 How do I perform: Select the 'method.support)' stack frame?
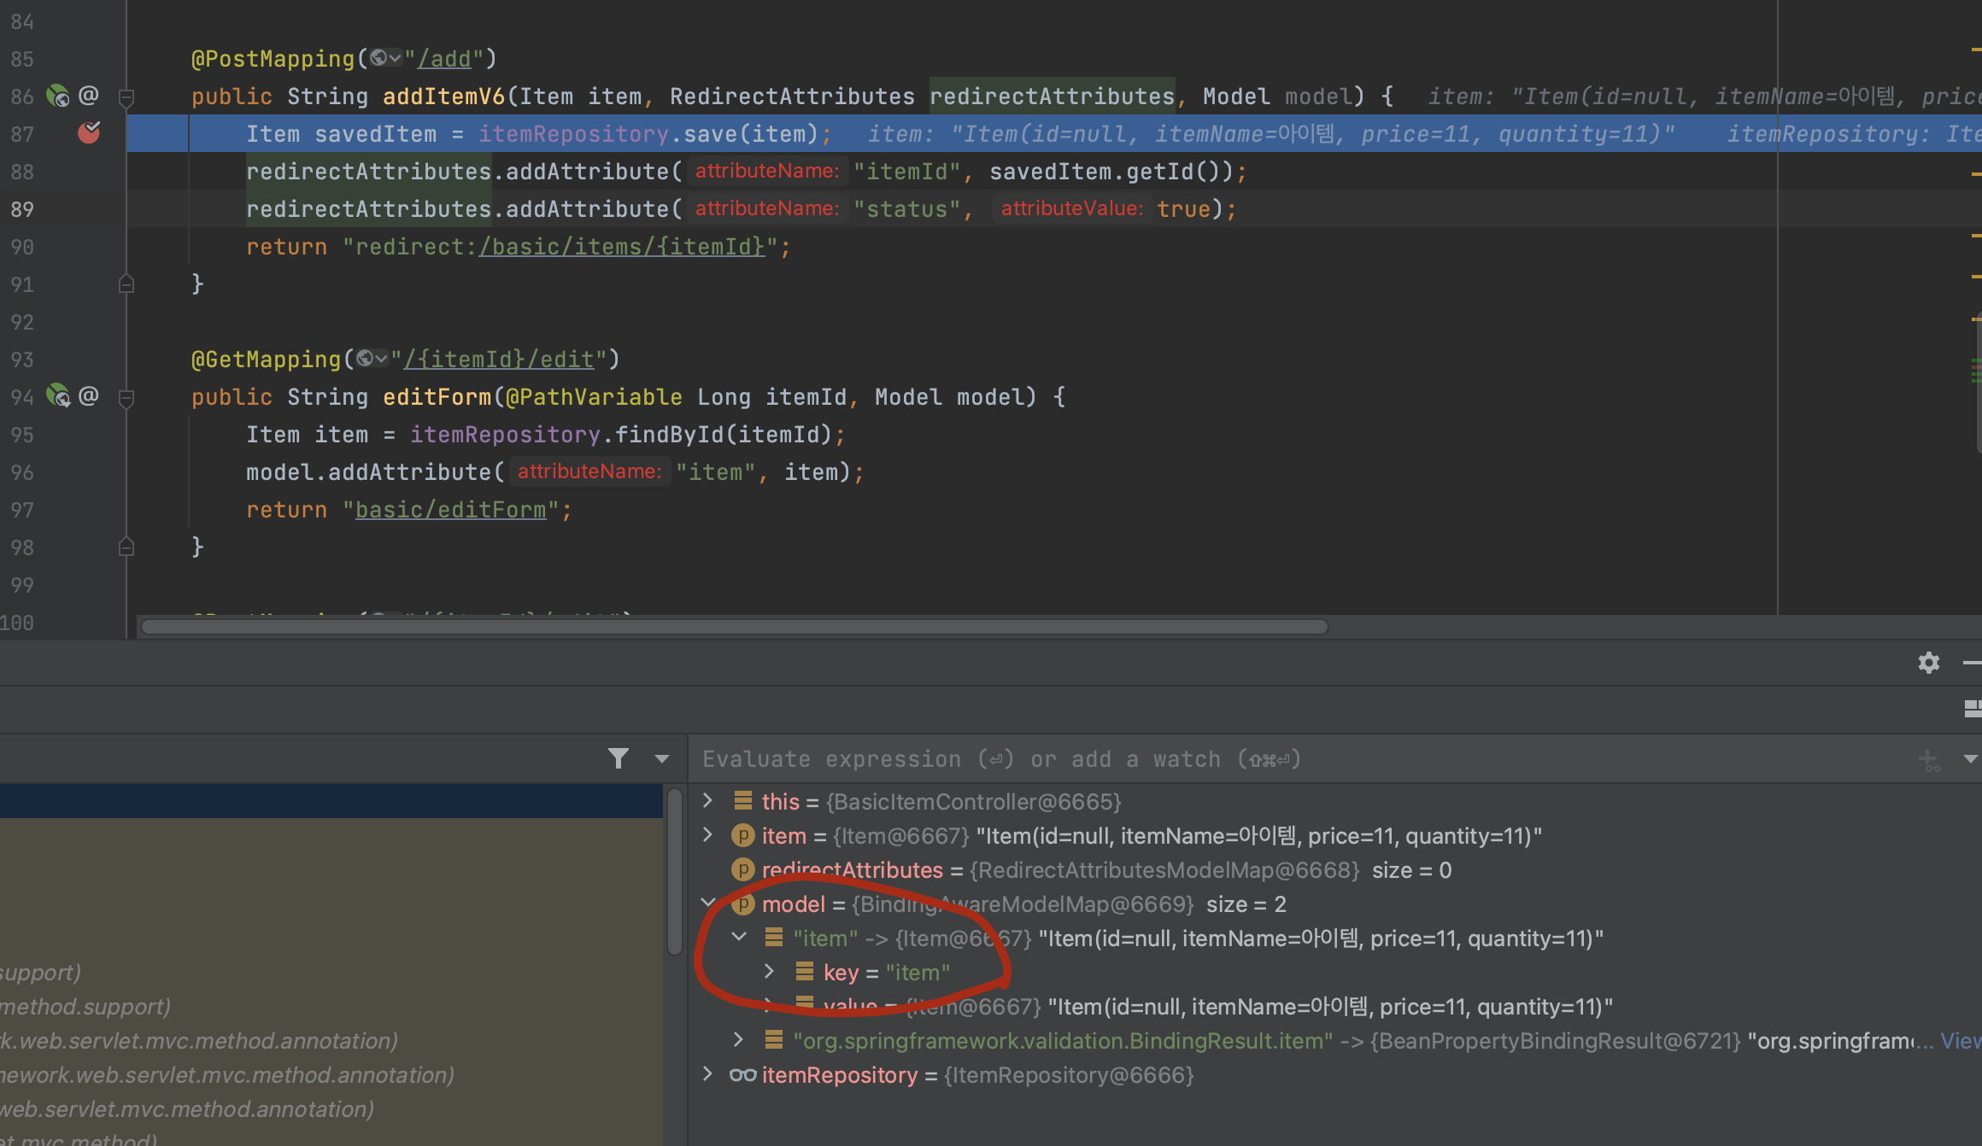coord(331,1007)
